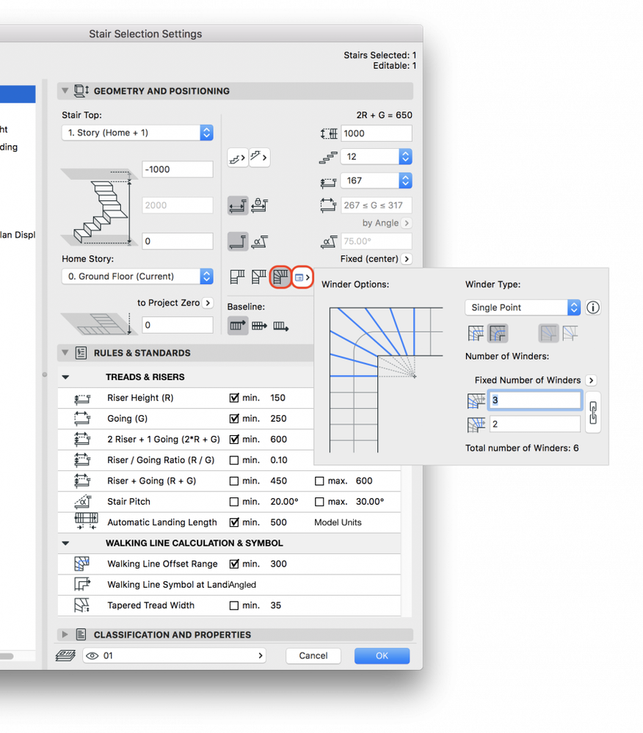This screenshot has width=643, height=733.
Task: Toggle 2 Riser + 1 Going min. checkbox
Action: click(x=234, y=440)
